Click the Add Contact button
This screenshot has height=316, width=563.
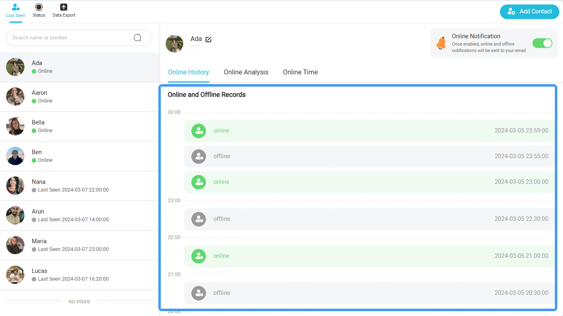[x=530, y=11]
